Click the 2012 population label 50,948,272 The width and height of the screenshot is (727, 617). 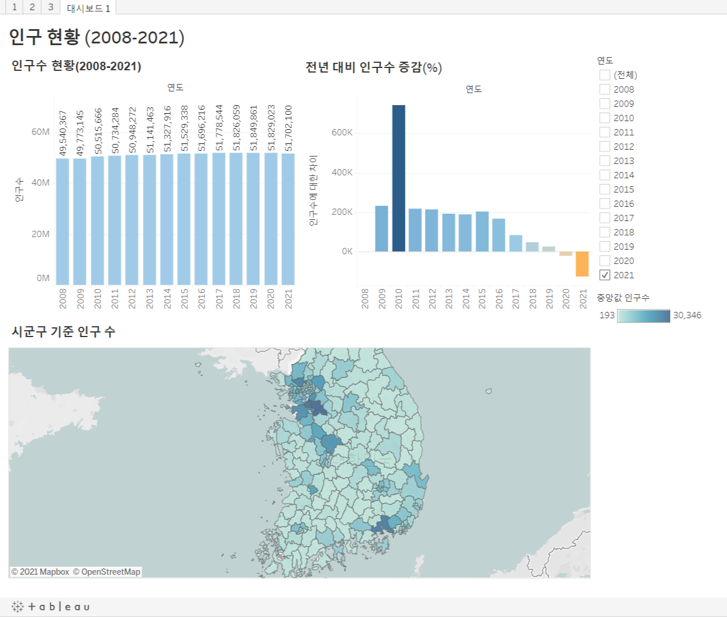(x=132, y=130)
